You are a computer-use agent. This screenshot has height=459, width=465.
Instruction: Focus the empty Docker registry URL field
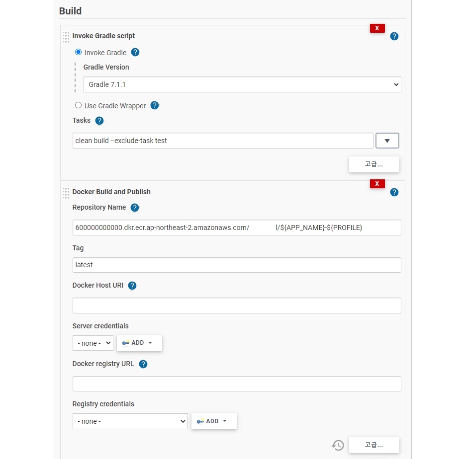(237, 384)
